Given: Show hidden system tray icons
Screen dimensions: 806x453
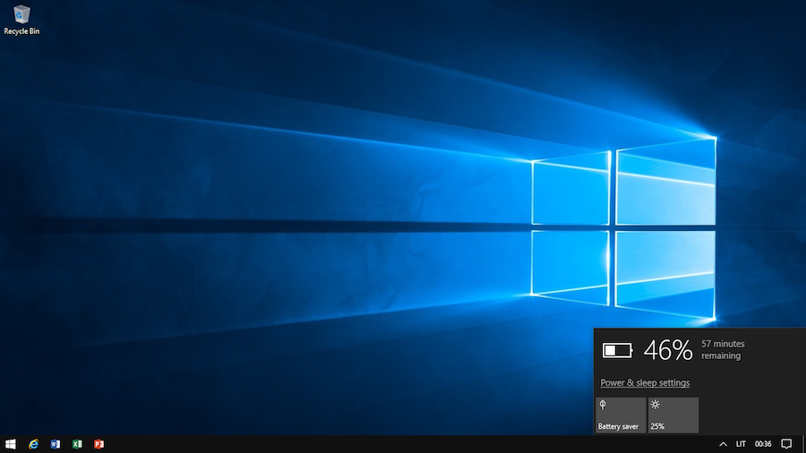Looking at the screenshot, I should coord(723,444).
